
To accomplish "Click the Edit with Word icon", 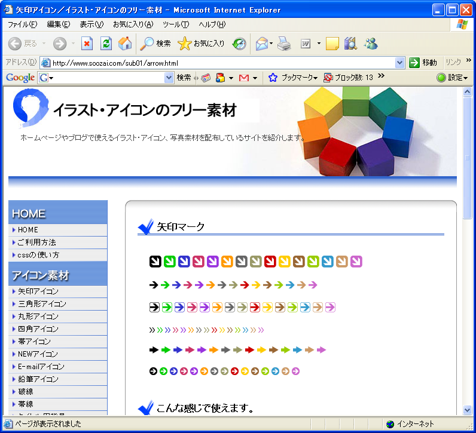I will coord(306,44).
